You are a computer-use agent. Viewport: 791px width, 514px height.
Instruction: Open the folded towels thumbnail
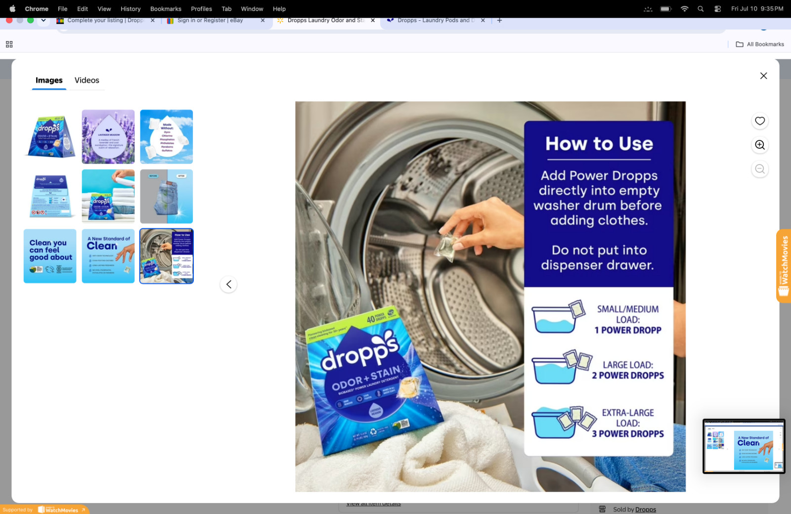click(x=108, y=196)
